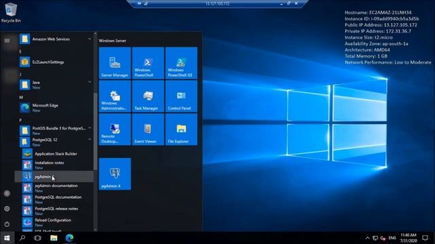Launch the Event Viewer tile

(148, 129)
